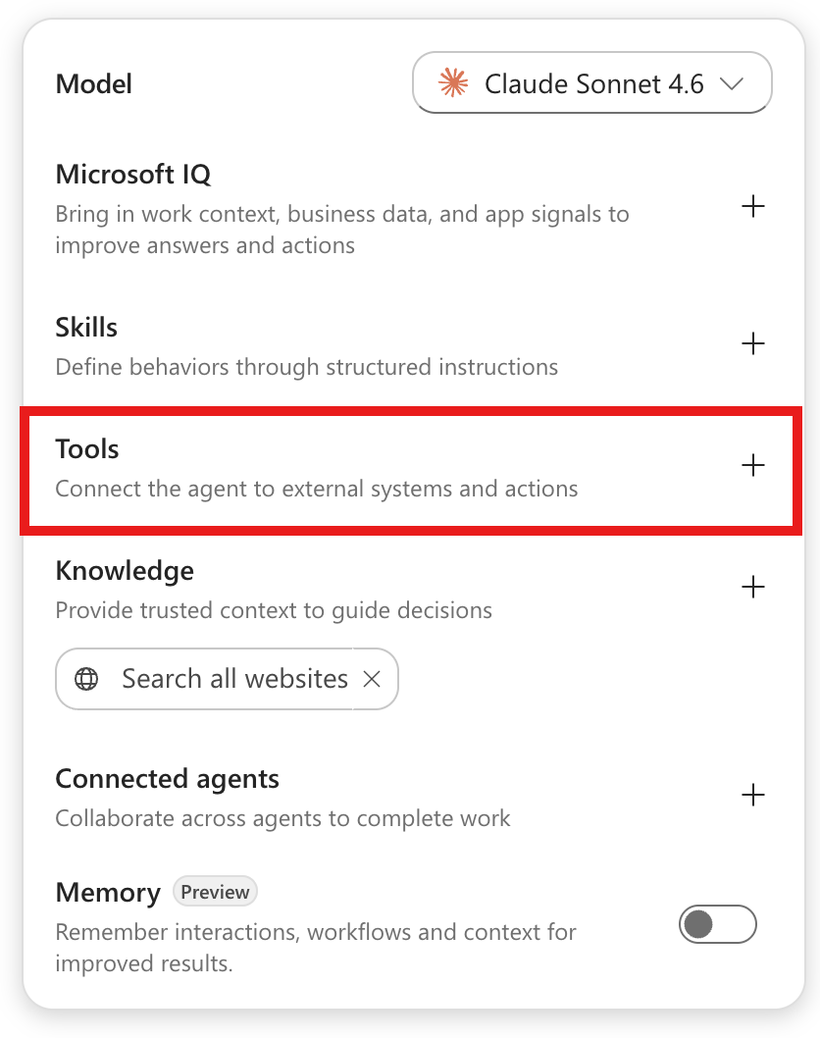Image resolution: width=820 pixels, height=1038 pixels.
Task: Toggle the Memory switch on
Action: [x=717, y=924]
